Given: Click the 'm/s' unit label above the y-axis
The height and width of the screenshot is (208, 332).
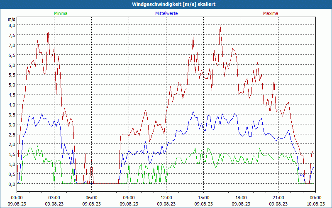Looking at the screenshot, I should [x=12, y=19].
